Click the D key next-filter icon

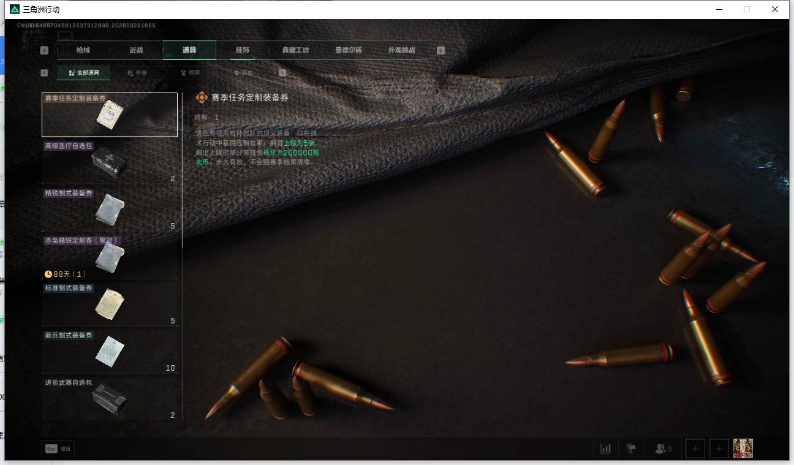point(282,73)
